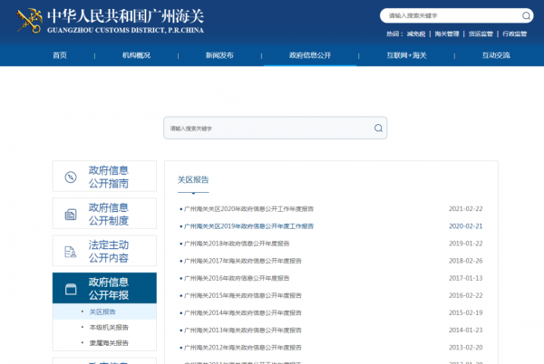Click the 行政监管 hot keyword link

[513, 34]
